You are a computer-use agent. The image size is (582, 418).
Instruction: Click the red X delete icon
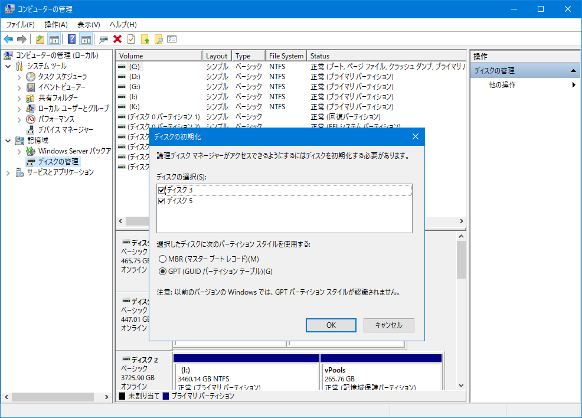coord(117,39)
